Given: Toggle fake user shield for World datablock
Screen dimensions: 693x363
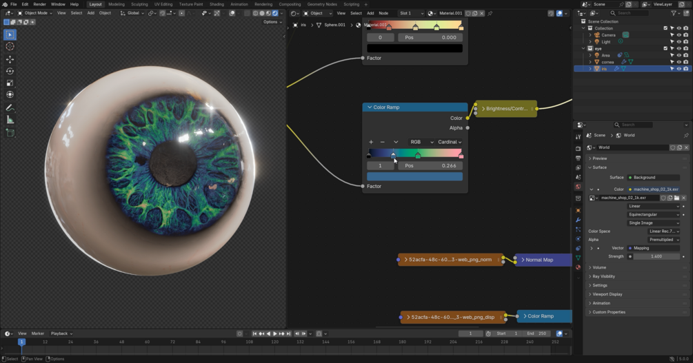Looking at the screenshot, I should pos(673,147).
